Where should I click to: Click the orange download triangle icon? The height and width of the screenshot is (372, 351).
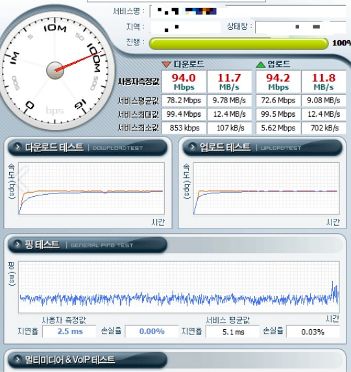(x=166, y=64)
